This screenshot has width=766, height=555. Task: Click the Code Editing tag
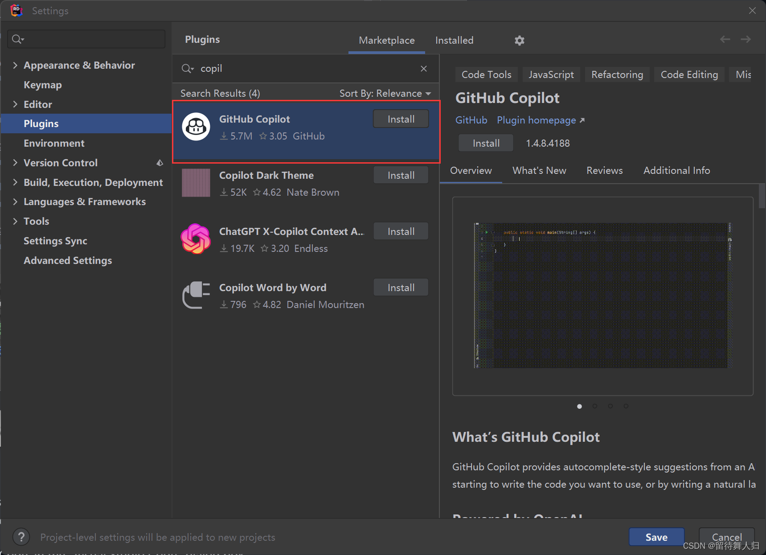(689, 74)
